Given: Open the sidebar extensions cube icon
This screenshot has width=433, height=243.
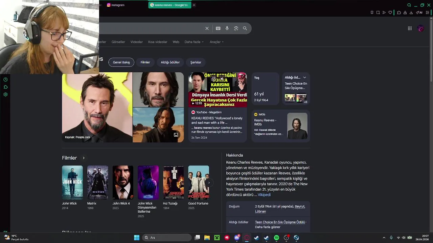Looking at the screenshot, I should (5, 87).
